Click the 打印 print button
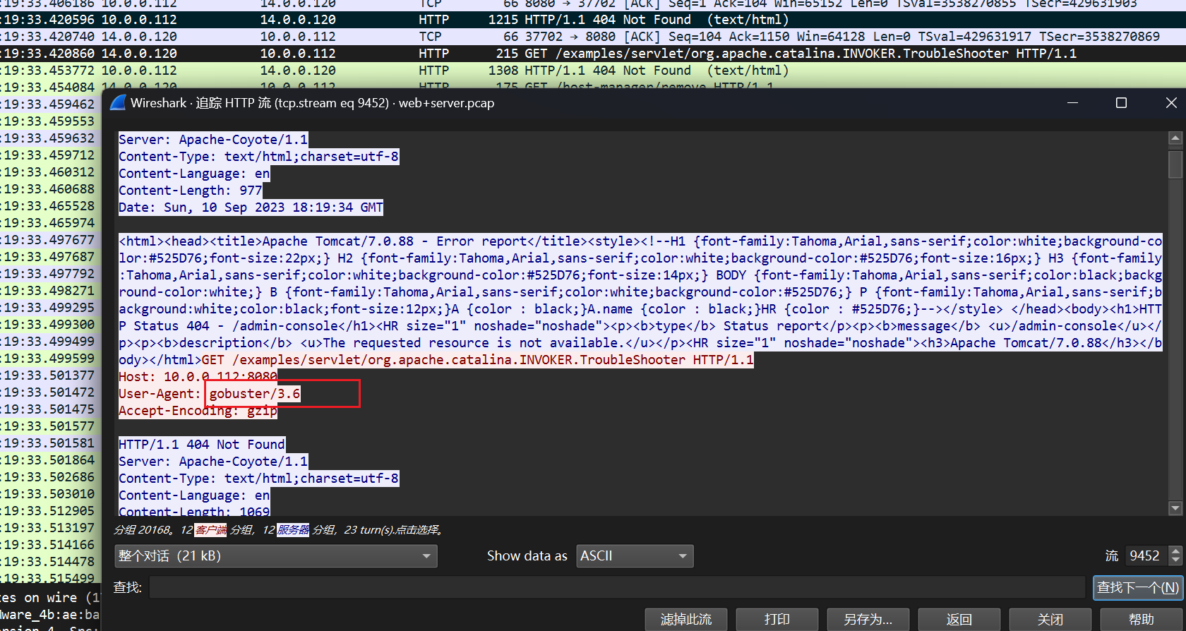 (777, 619)
